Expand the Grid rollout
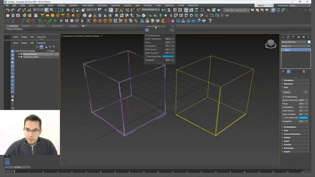Viewport: 315px width, 177px height. click(x=295, y=131)
